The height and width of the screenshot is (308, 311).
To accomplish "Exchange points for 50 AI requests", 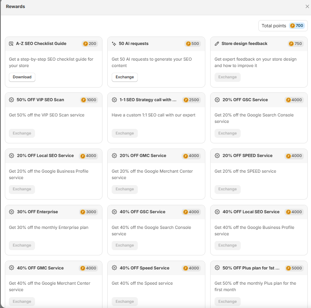I will [125, 77].
